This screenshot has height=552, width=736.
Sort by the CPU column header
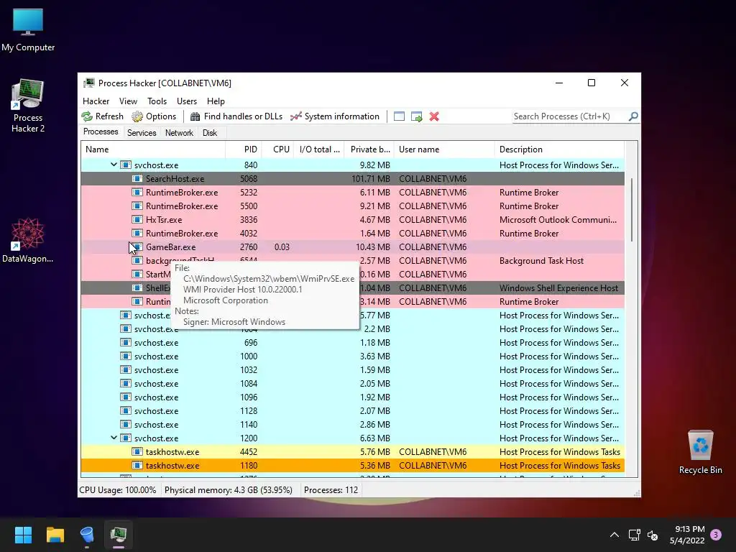(278, 149)
